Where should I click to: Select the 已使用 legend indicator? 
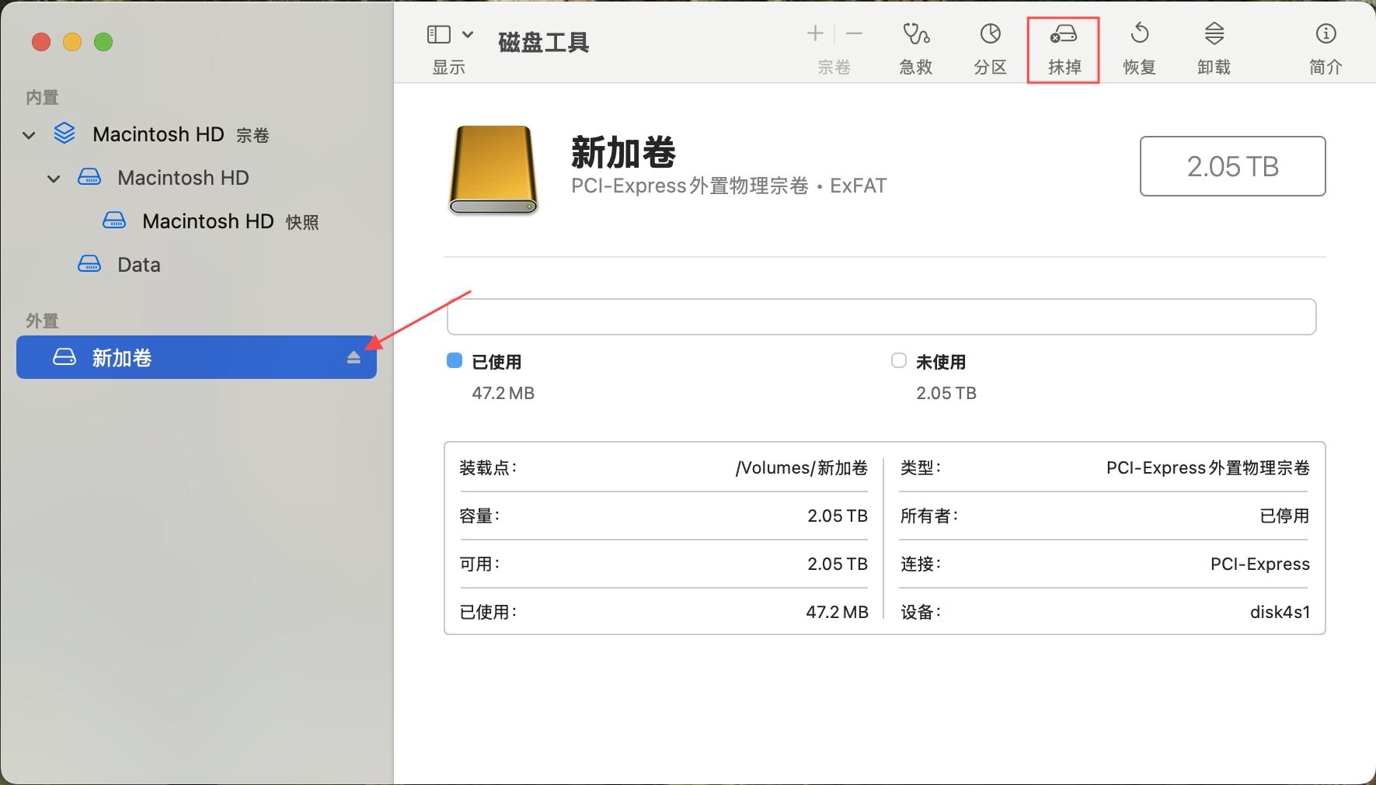point(454,360)
